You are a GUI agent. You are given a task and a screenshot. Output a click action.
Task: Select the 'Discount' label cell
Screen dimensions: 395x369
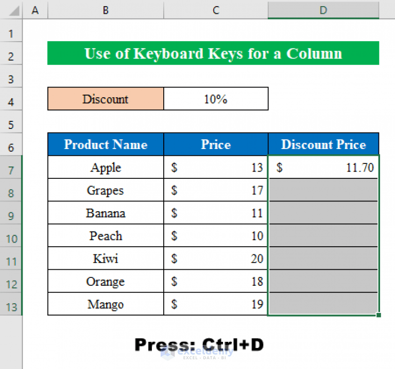pos(106,99)
